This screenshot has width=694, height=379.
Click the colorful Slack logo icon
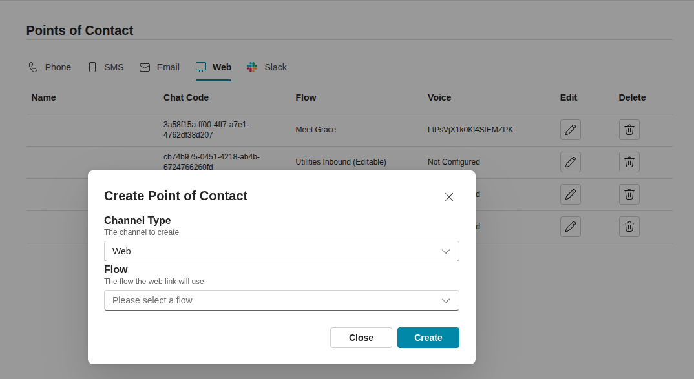[x=251, y=67]
